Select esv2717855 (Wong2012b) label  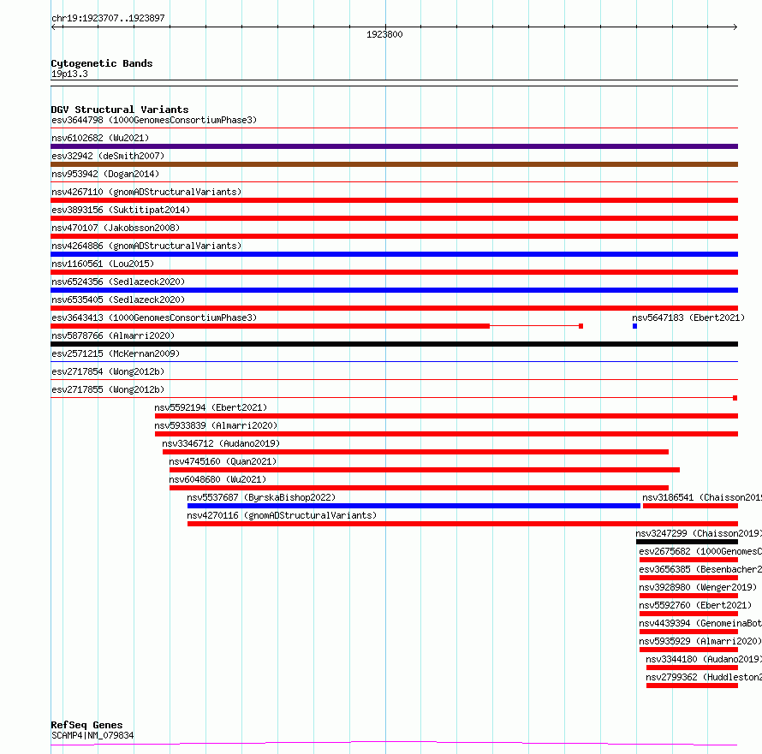108,389
